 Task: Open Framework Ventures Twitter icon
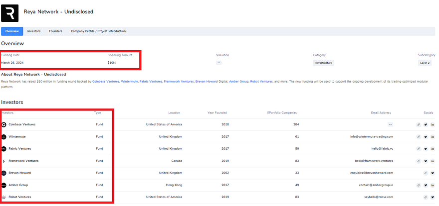pos(426,161)
